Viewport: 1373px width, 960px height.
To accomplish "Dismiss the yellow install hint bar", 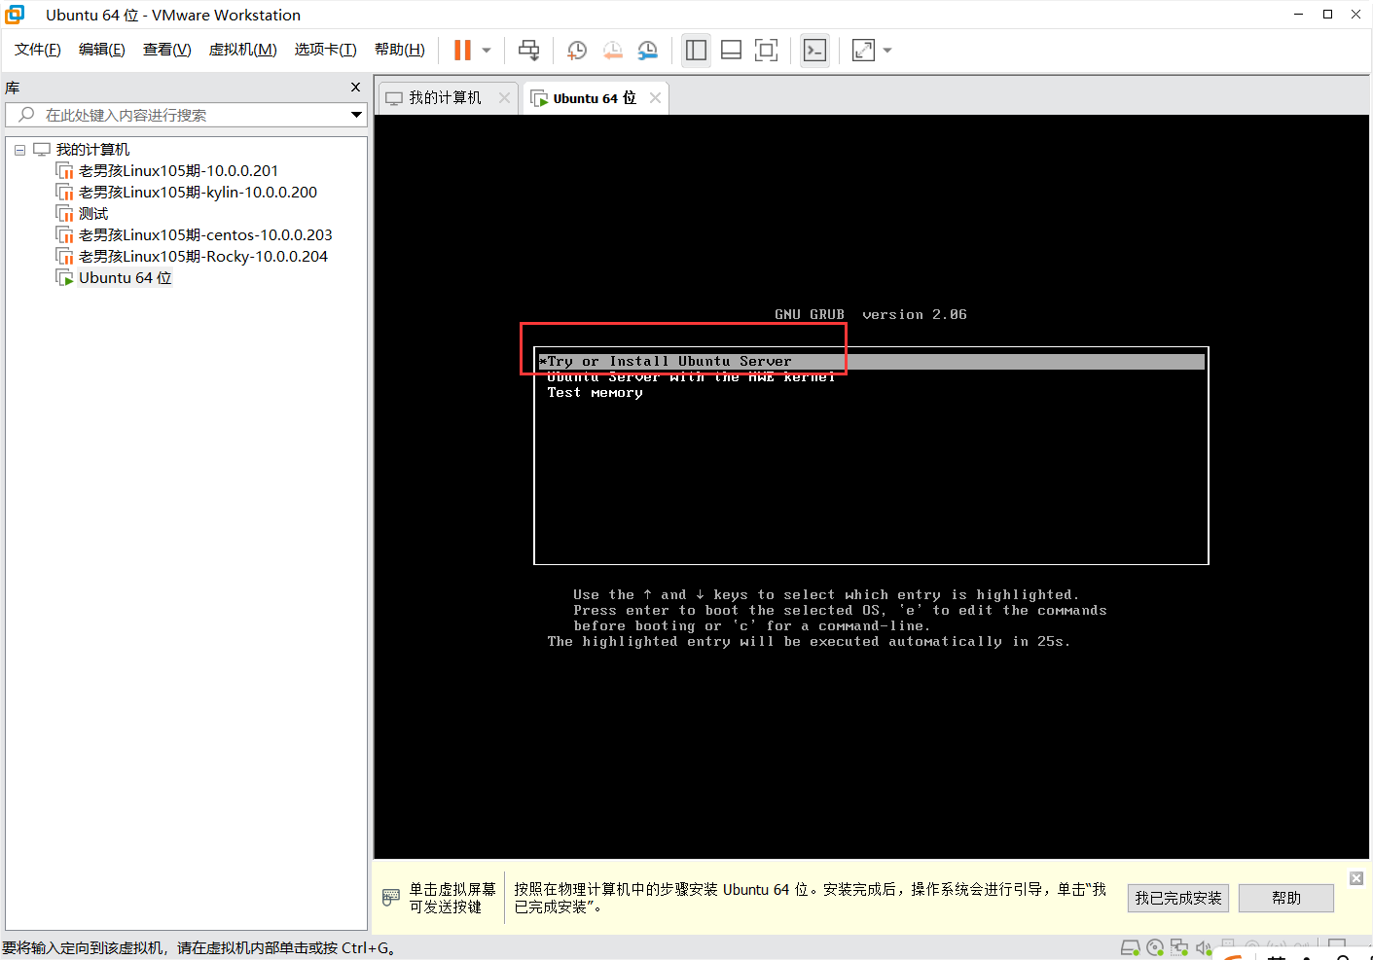I will pyautogui.click(x=1356, y=878).
